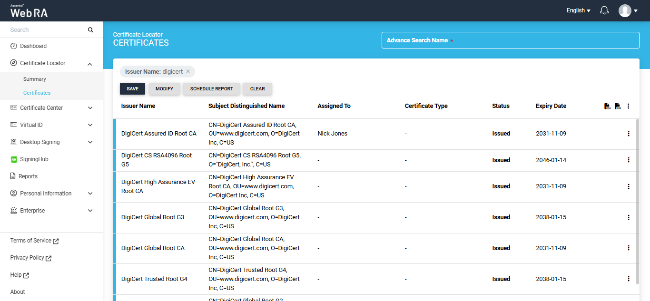Open table header options menu
650x301 pixels.
pyautogui.click(x=628, y=106)
